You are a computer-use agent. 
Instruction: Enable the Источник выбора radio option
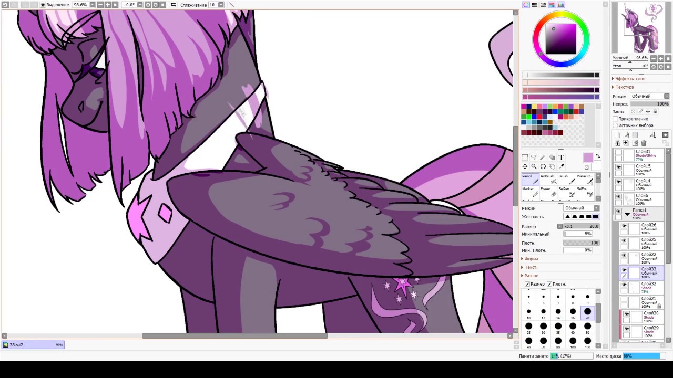(615, 125)
